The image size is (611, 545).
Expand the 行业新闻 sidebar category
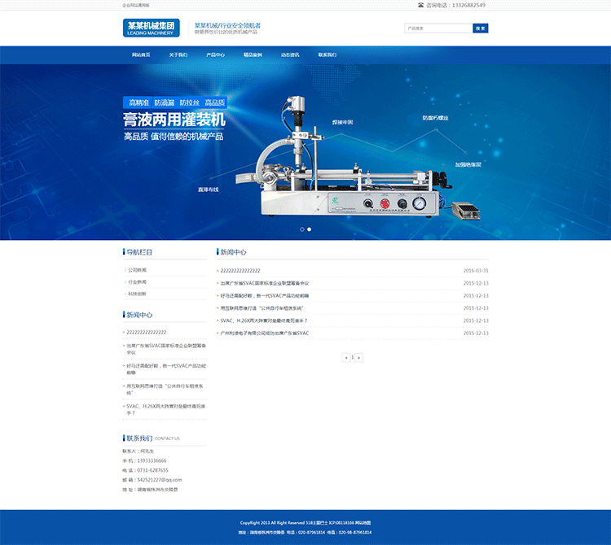tap(137, 281)
